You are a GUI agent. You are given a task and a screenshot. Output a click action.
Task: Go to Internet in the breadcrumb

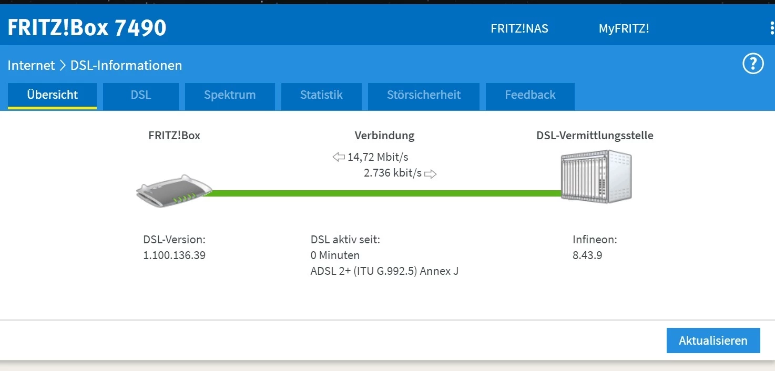point(31,66)
